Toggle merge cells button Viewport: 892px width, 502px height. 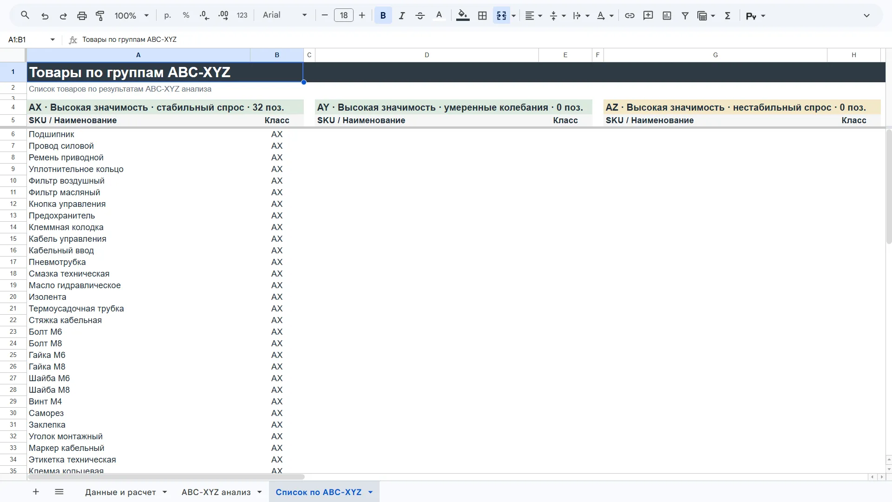tap(501, 15)
